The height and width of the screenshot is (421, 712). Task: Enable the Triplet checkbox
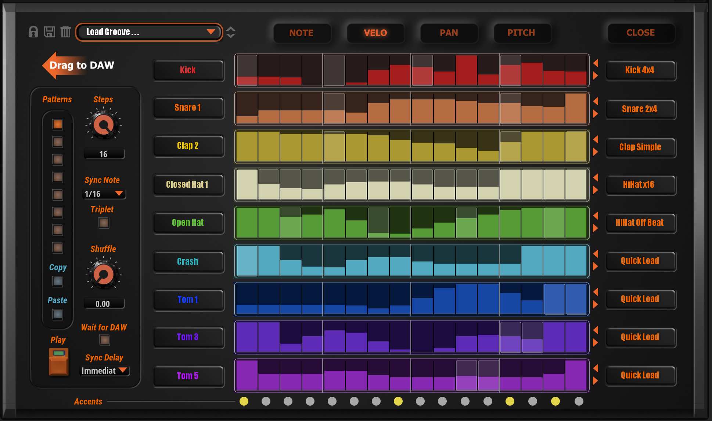(104, 223)
